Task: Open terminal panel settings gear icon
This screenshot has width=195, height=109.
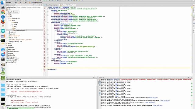Action: (93, 78)
